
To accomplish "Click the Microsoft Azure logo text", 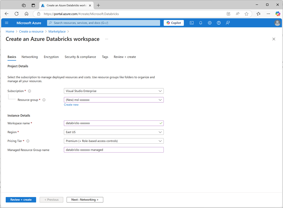I will coord(29,23).
